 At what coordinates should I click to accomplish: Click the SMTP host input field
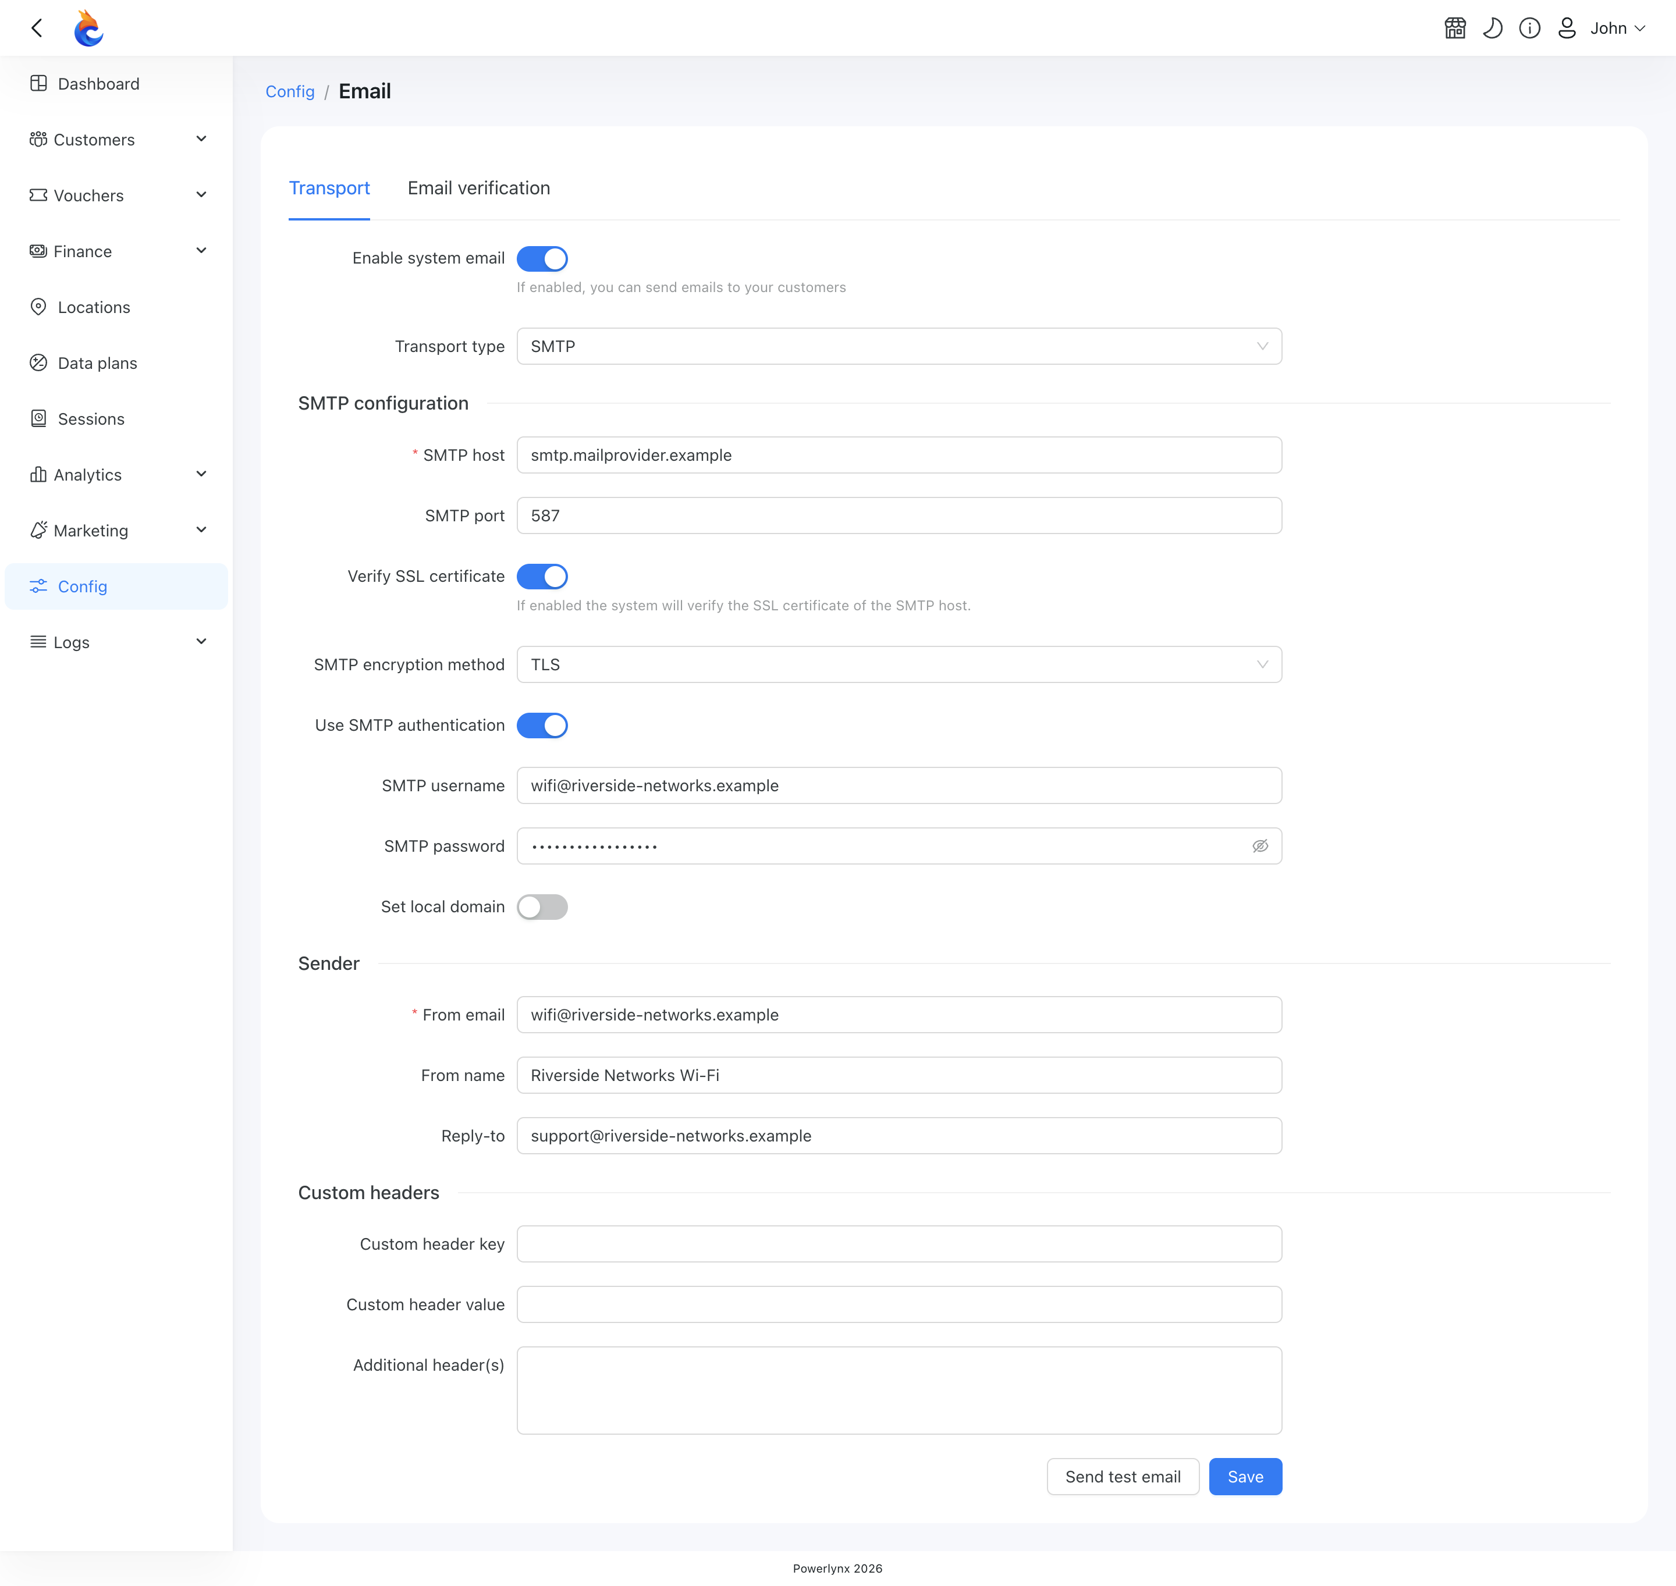click(x=899, y=455)
